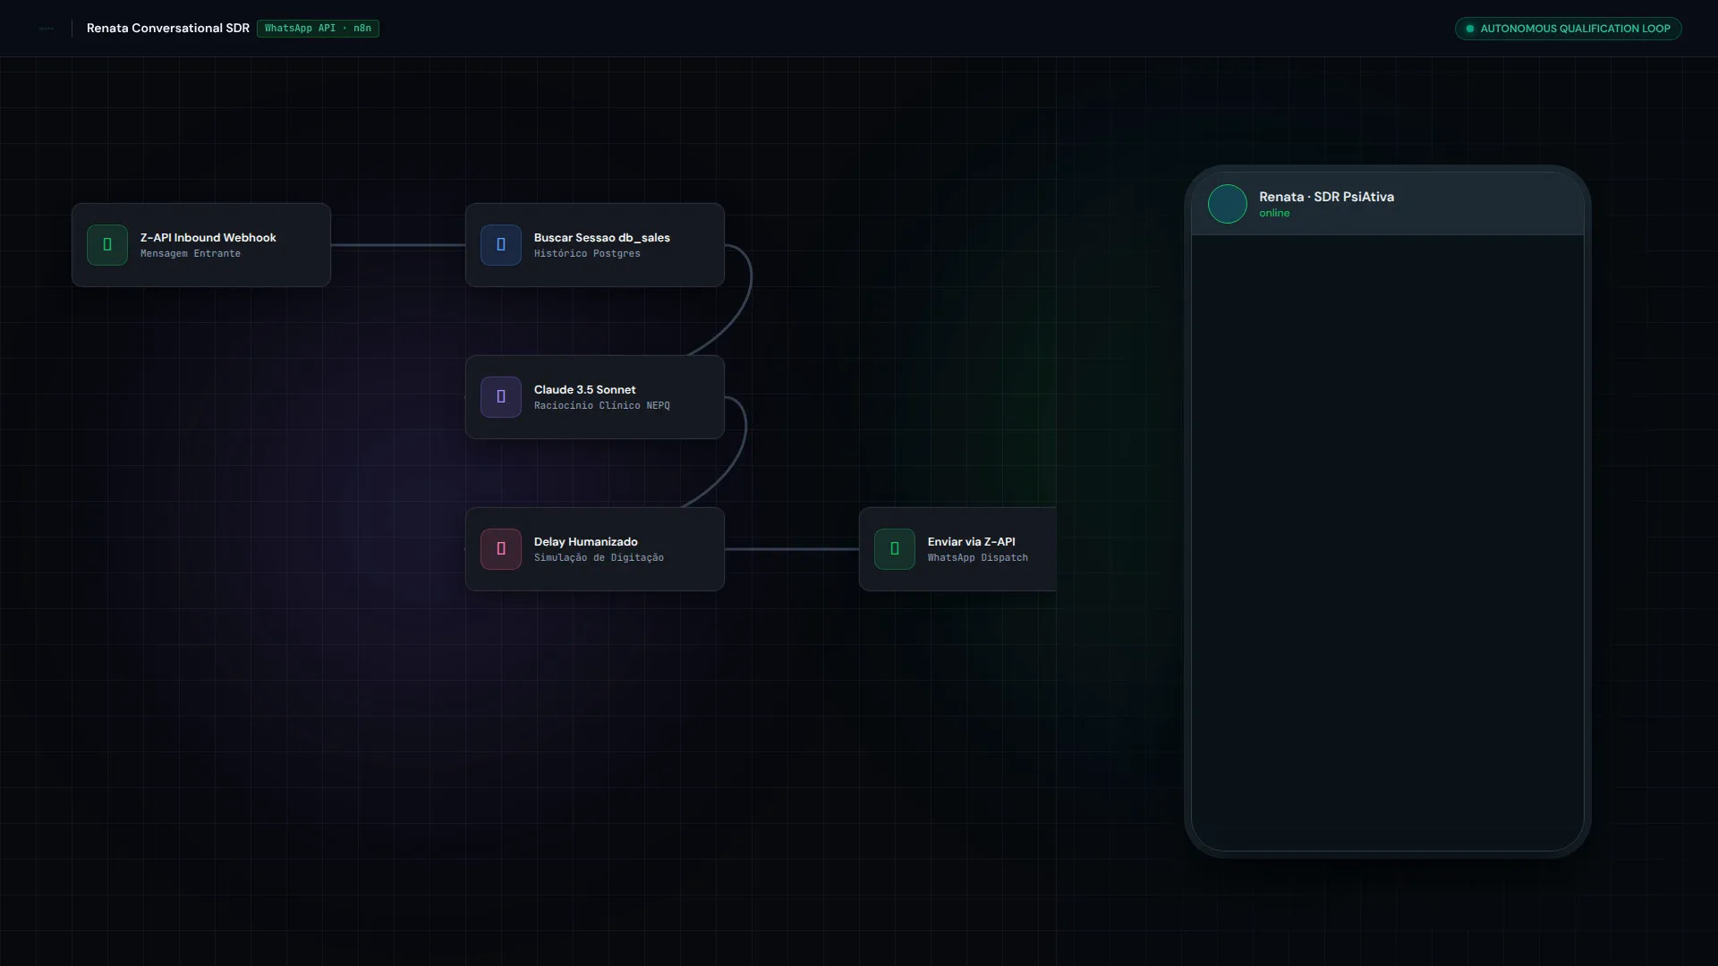1718x966 pixels.
Task: Click Renata's avatar in the phone header
Action: (x=1228, y=204)
